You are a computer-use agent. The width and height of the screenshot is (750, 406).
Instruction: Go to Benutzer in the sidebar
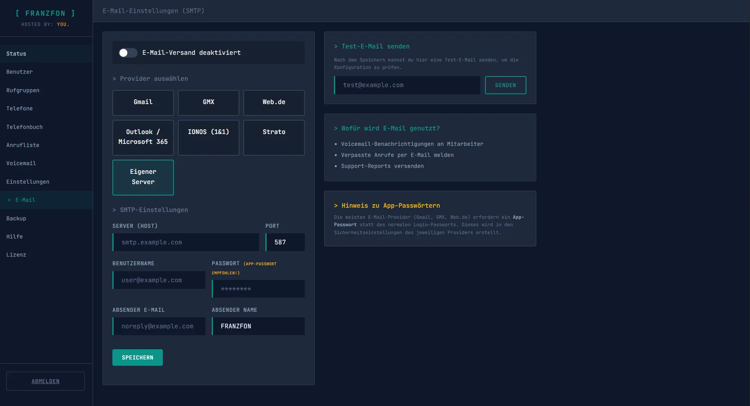coord(19,72)
